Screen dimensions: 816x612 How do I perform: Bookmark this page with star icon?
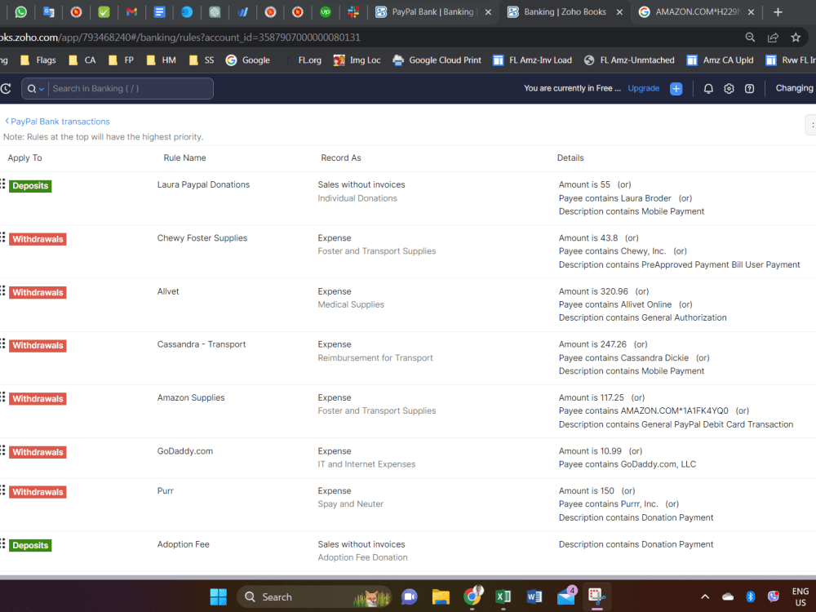coord(796,38)
